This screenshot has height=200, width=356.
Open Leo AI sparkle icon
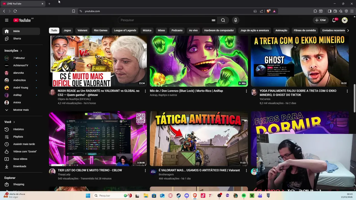point(341,11)
